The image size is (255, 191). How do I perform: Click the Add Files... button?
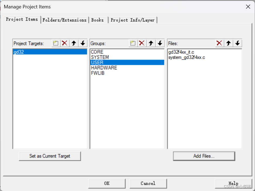pyautogui.click(x=204, y=156)
